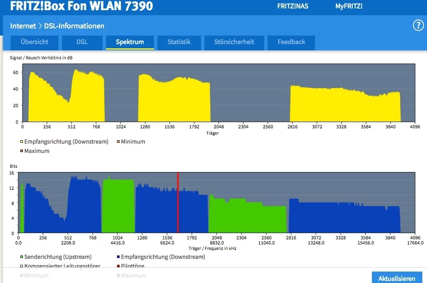Click the 'Bits' chart label
The height and width of the screenshot is (283, 427).
(x=13, y=166)
